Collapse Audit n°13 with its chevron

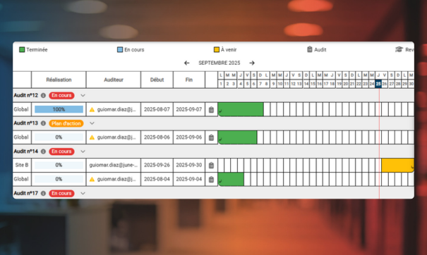[x=92, y=123]
